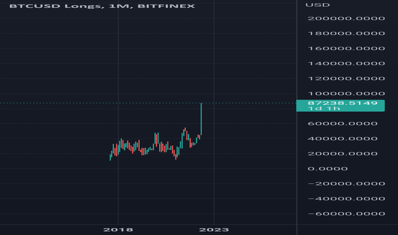Click the 2018 time axis label
This screenshot has height=235, width=398.
pyautogui.click(x=118, y=230)
